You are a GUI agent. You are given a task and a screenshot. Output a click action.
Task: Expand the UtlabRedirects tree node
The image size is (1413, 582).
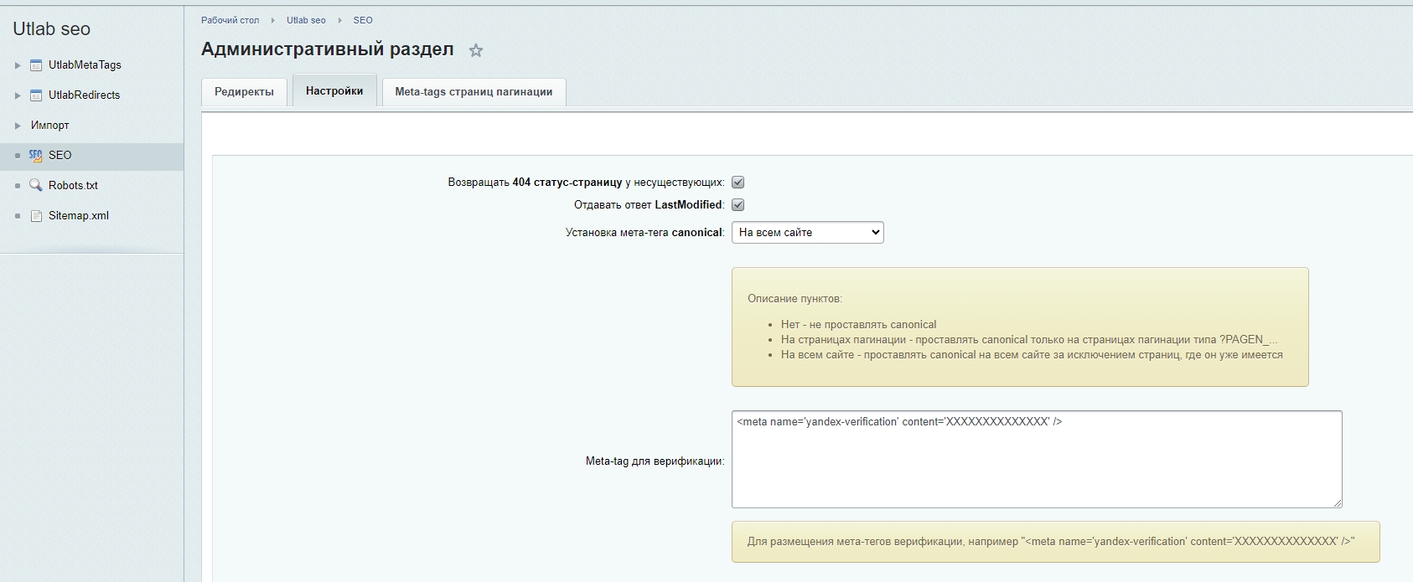tap(18, 95)
